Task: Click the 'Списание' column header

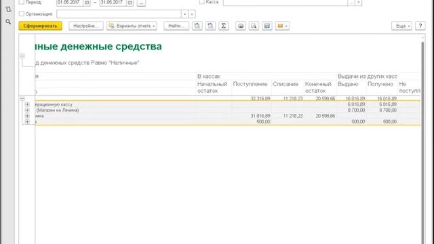Action: click(x=285, y=84)
